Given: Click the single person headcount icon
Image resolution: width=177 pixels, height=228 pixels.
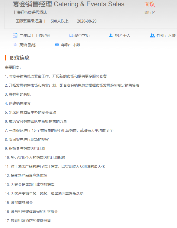Looking at the screenshot, I should (x=111, y=35).
